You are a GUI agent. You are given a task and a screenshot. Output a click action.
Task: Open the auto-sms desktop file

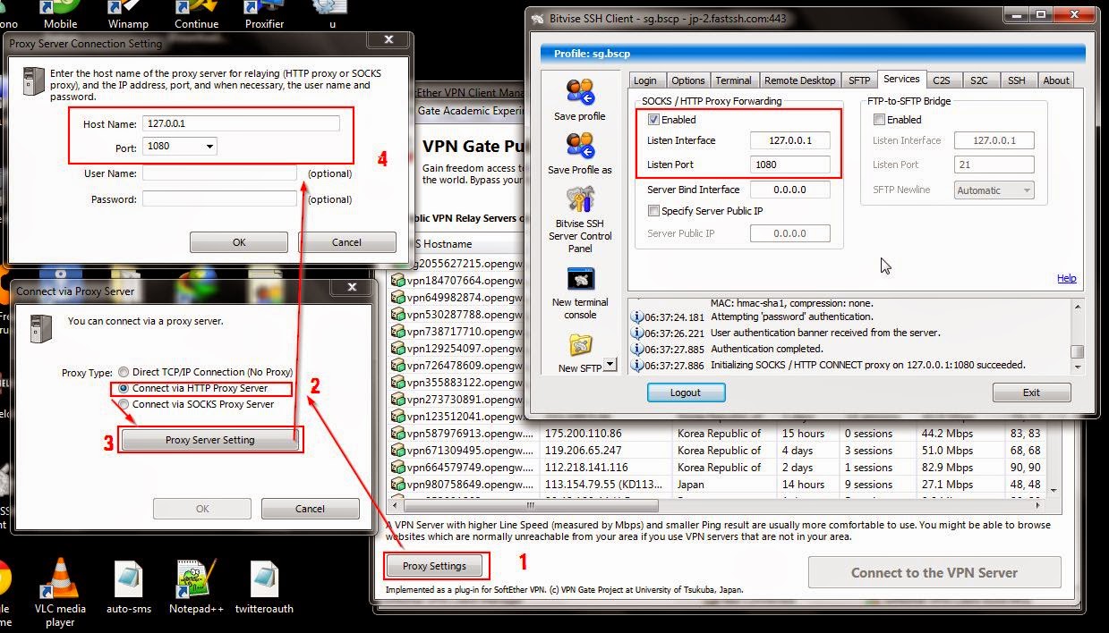pyautogui.click(x=129, y=579)
